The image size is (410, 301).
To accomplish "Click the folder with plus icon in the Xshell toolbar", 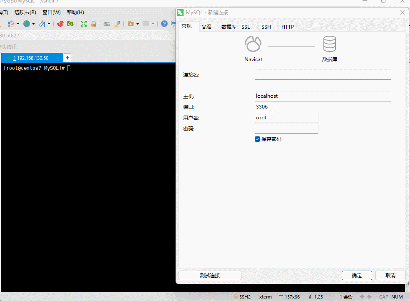I will 131,24.
